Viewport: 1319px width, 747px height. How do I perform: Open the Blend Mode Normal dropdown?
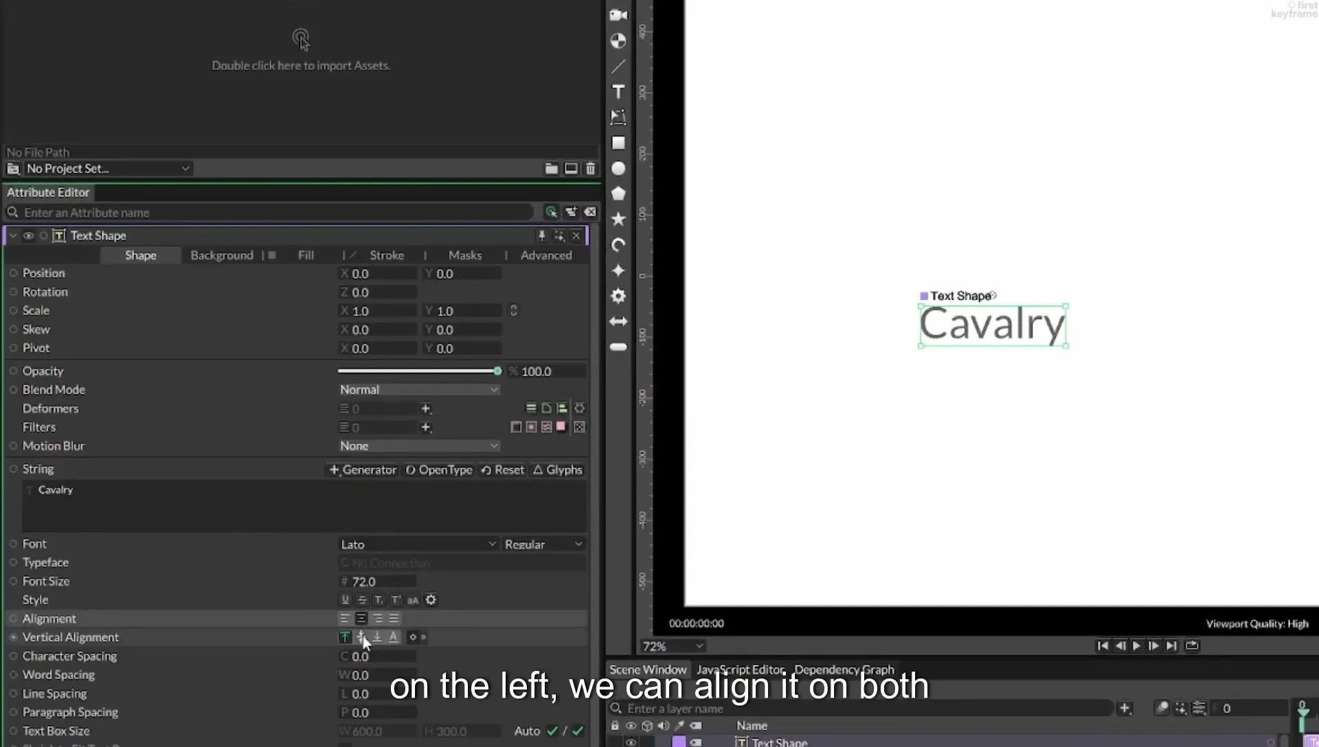pos(418,389)
